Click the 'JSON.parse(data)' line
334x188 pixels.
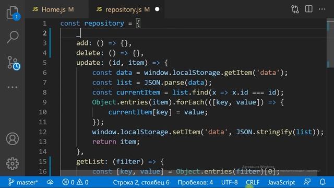point(152,83)
